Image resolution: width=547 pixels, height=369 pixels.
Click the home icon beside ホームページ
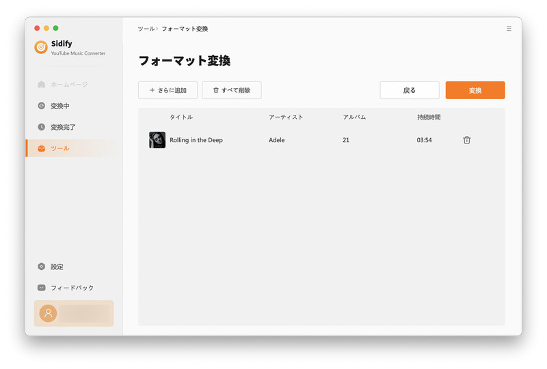click(x=42, y=85)
